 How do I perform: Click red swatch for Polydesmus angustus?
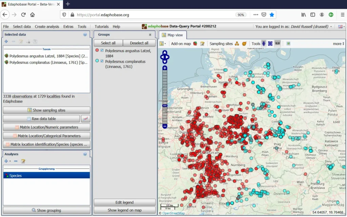[x=97, y=50]
